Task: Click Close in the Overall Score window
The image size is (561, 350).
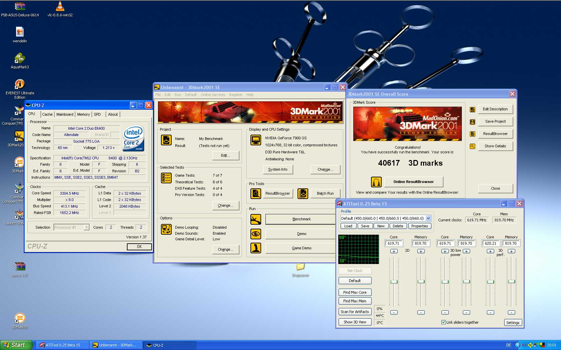Action: (495, 188)
